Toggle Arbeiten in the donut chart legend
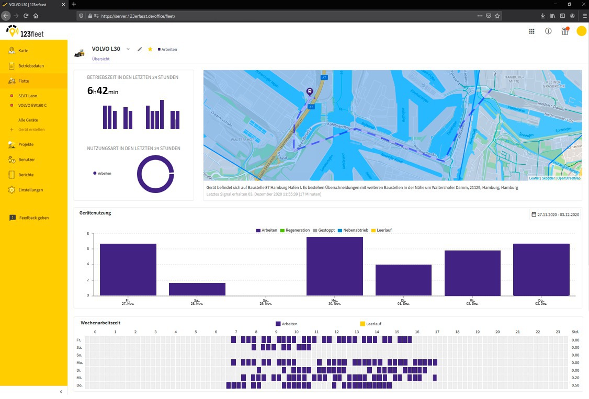The image size is (589, 399). (102, 174)
